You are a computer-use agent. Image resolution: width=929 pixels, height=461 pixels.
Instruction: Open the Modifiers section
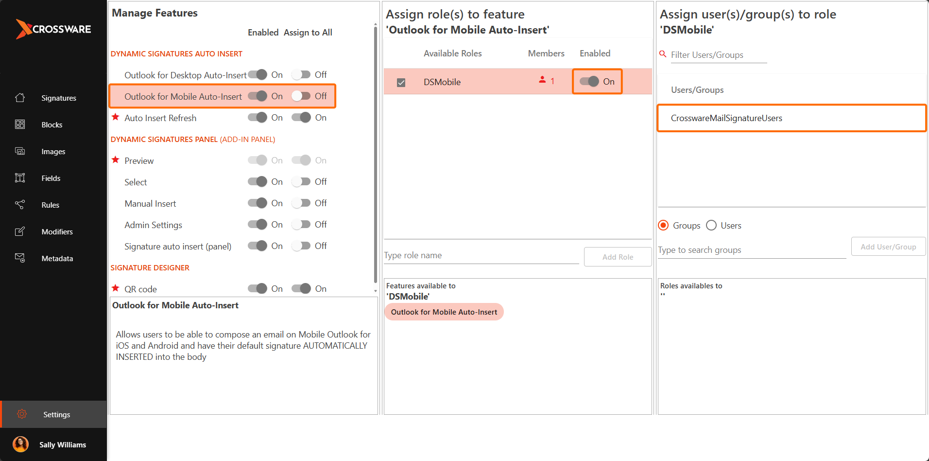coord(57,231)
